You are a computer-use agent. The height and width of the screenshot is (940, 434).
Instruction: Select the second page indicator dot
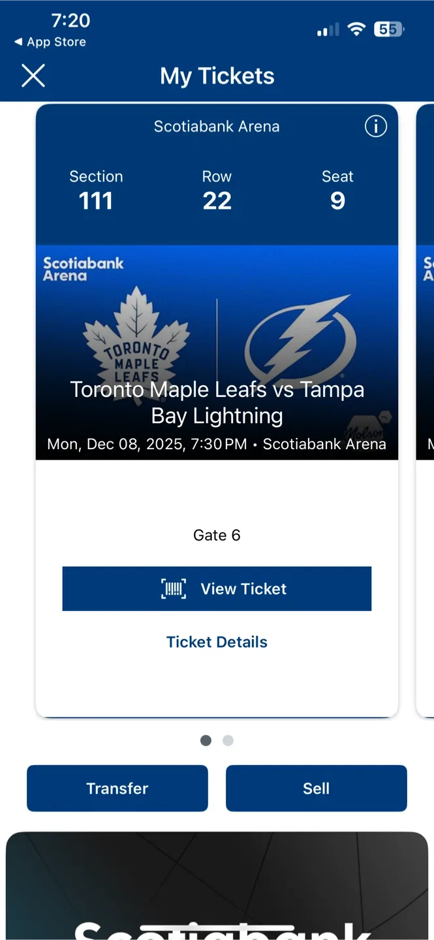(x=228, y=740)
